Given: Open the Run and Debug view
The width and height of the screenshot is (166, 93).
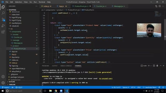Looking at the screenshot, I should (3, 26).
